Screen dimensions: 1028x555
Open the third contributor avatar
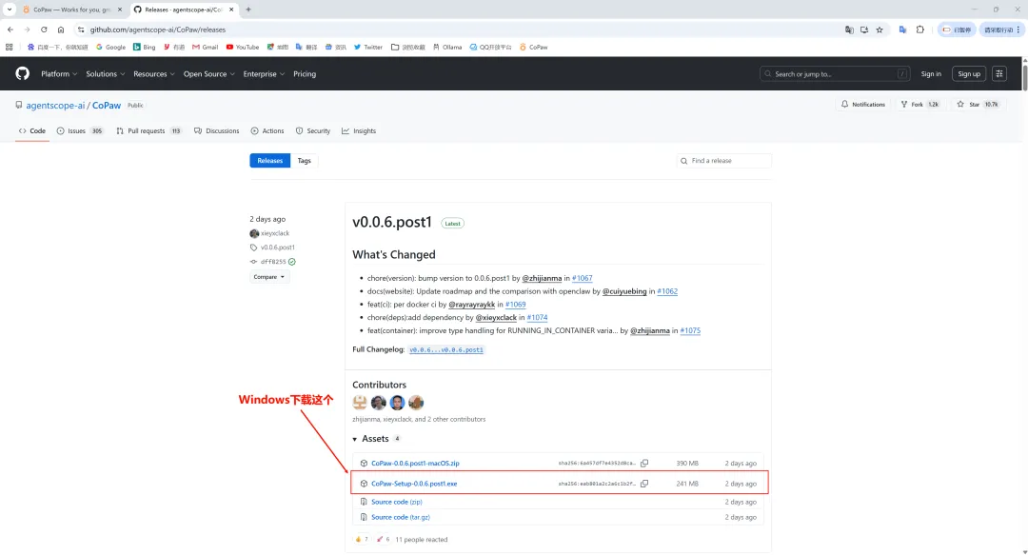point(397,402)
